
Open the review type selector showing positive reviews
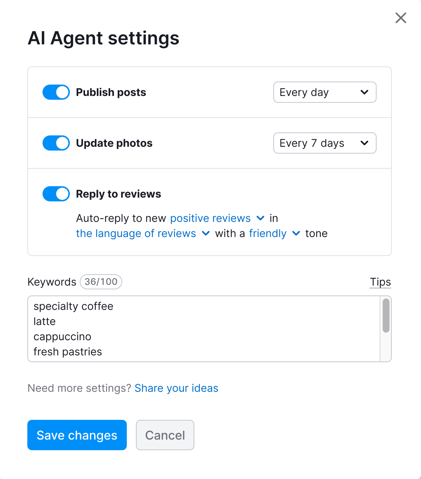pos(210,218)
